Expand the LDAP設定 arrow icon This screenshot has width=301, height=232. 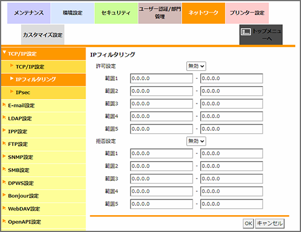[x=4, y=117]
